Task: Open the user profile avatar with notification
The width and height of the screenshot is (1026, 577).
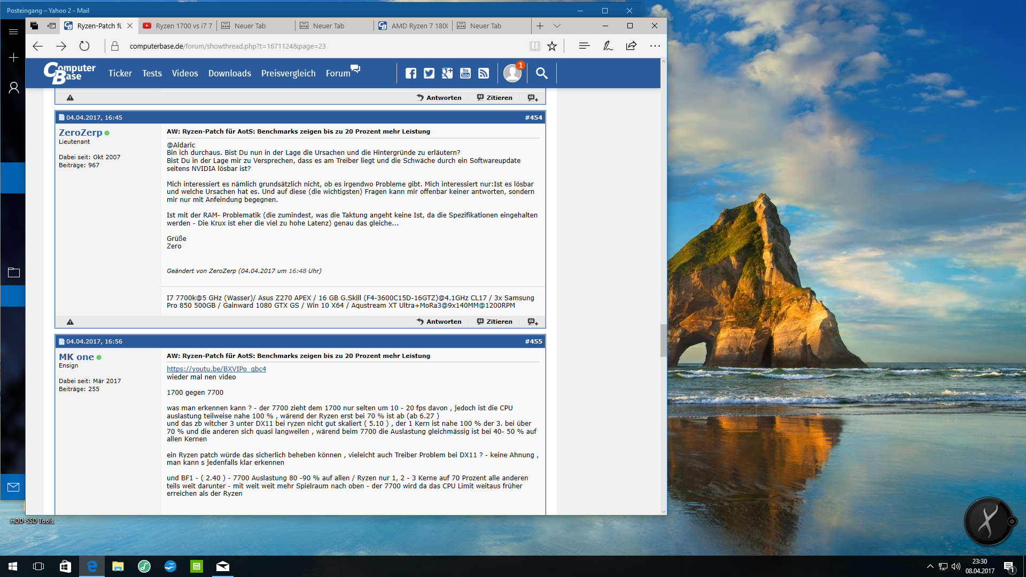Action: (x=512, y=73)
